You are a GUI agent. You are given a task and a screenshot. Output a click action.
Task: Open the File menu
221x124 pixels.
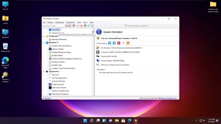[44, 22]
